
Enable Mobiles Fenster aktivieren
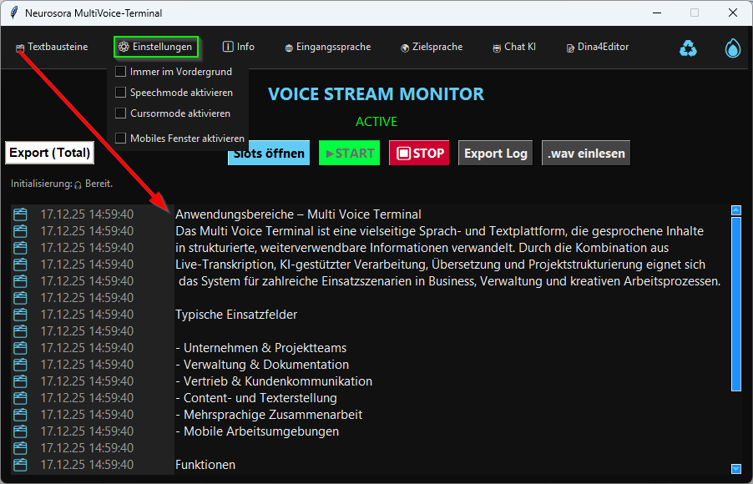point(121,139)
